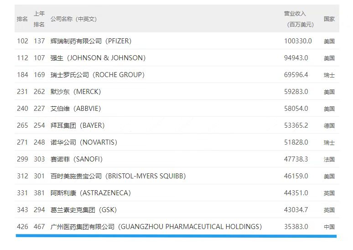Click the 排名 column header
The height and width of the screenshot is (250, 353).
point(22,19)
